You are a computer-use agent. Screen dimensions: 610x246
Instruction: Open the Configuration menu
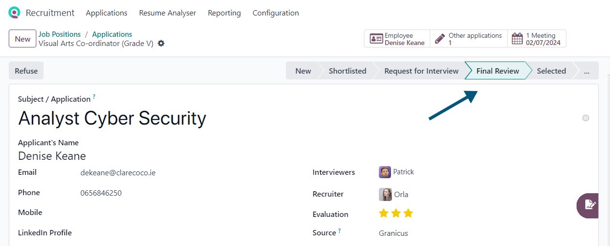(276, 13)
